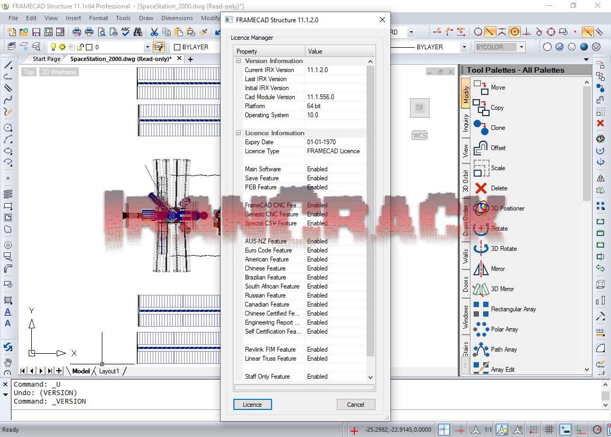Collapse the Version Information section
This screenshot has height=437, width=611.
click(239, 61)
